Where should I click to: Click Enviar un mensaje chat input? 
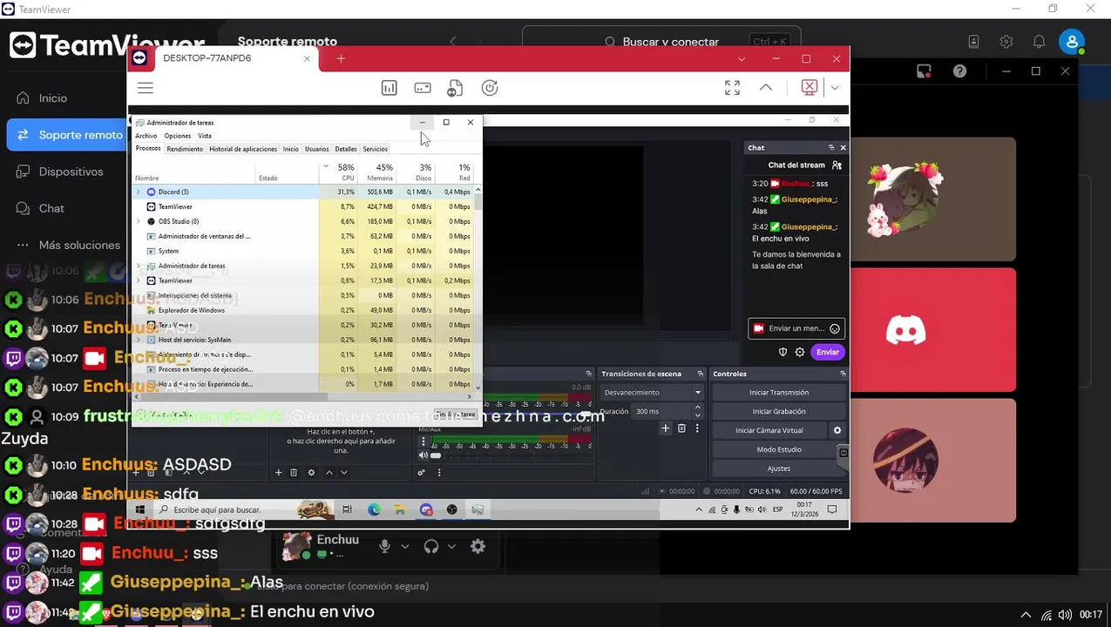(796, 328)
